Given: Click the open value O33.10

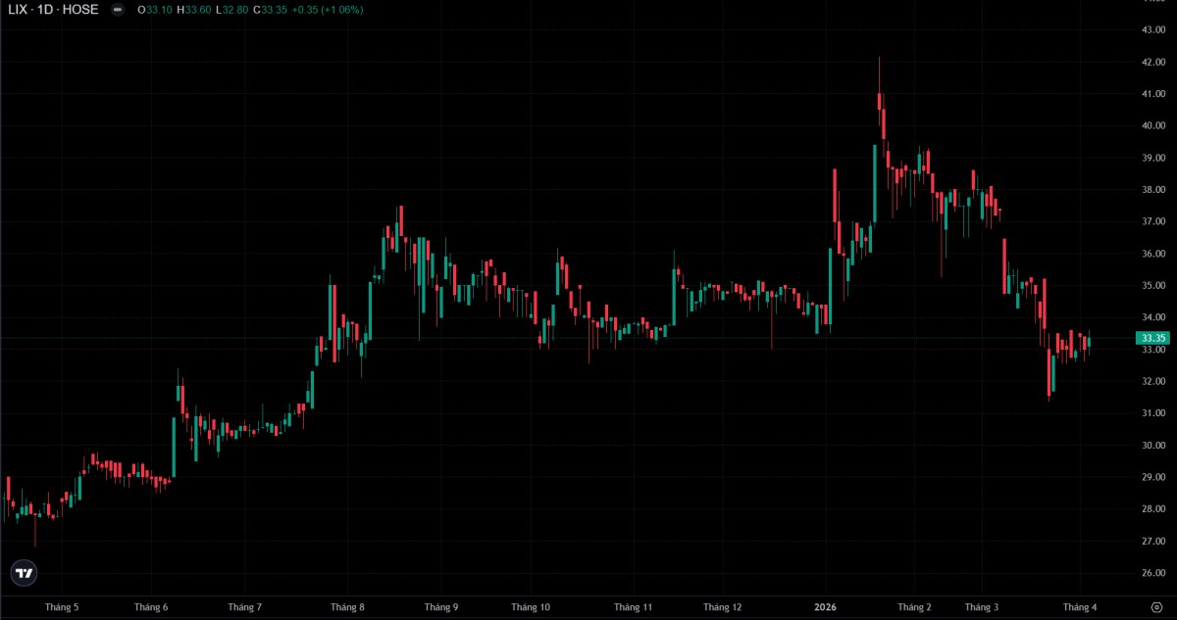Looking at the screenshot, I should point(155,10).
